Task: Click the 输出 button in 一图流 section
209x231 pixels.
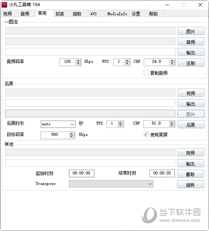Action: pyautogui.click(x=191, y=52)
